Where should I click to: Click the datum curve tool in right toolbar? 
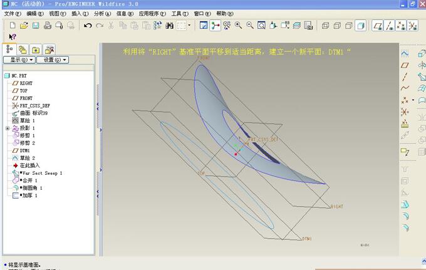(405, 88)
